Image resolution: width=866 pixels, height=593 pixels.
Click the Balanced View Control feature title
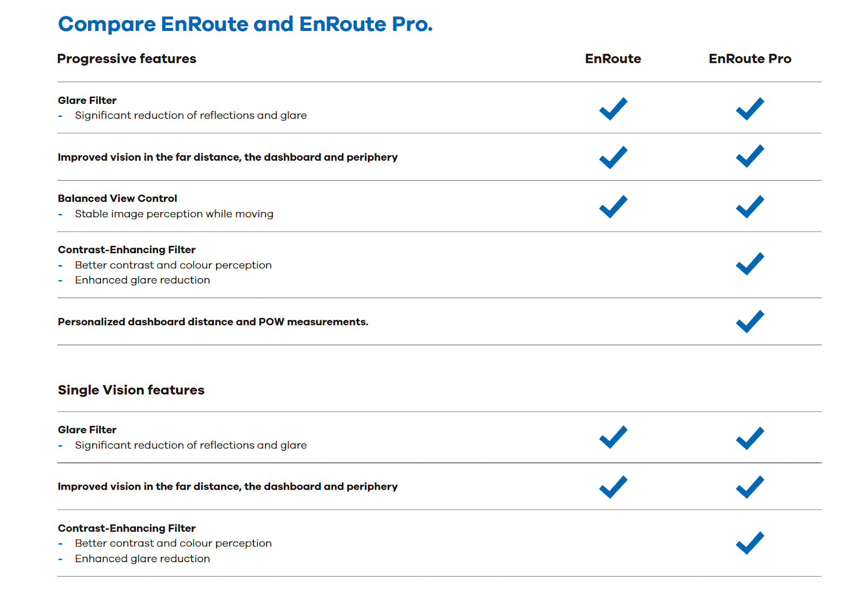[x=117, y=199]
